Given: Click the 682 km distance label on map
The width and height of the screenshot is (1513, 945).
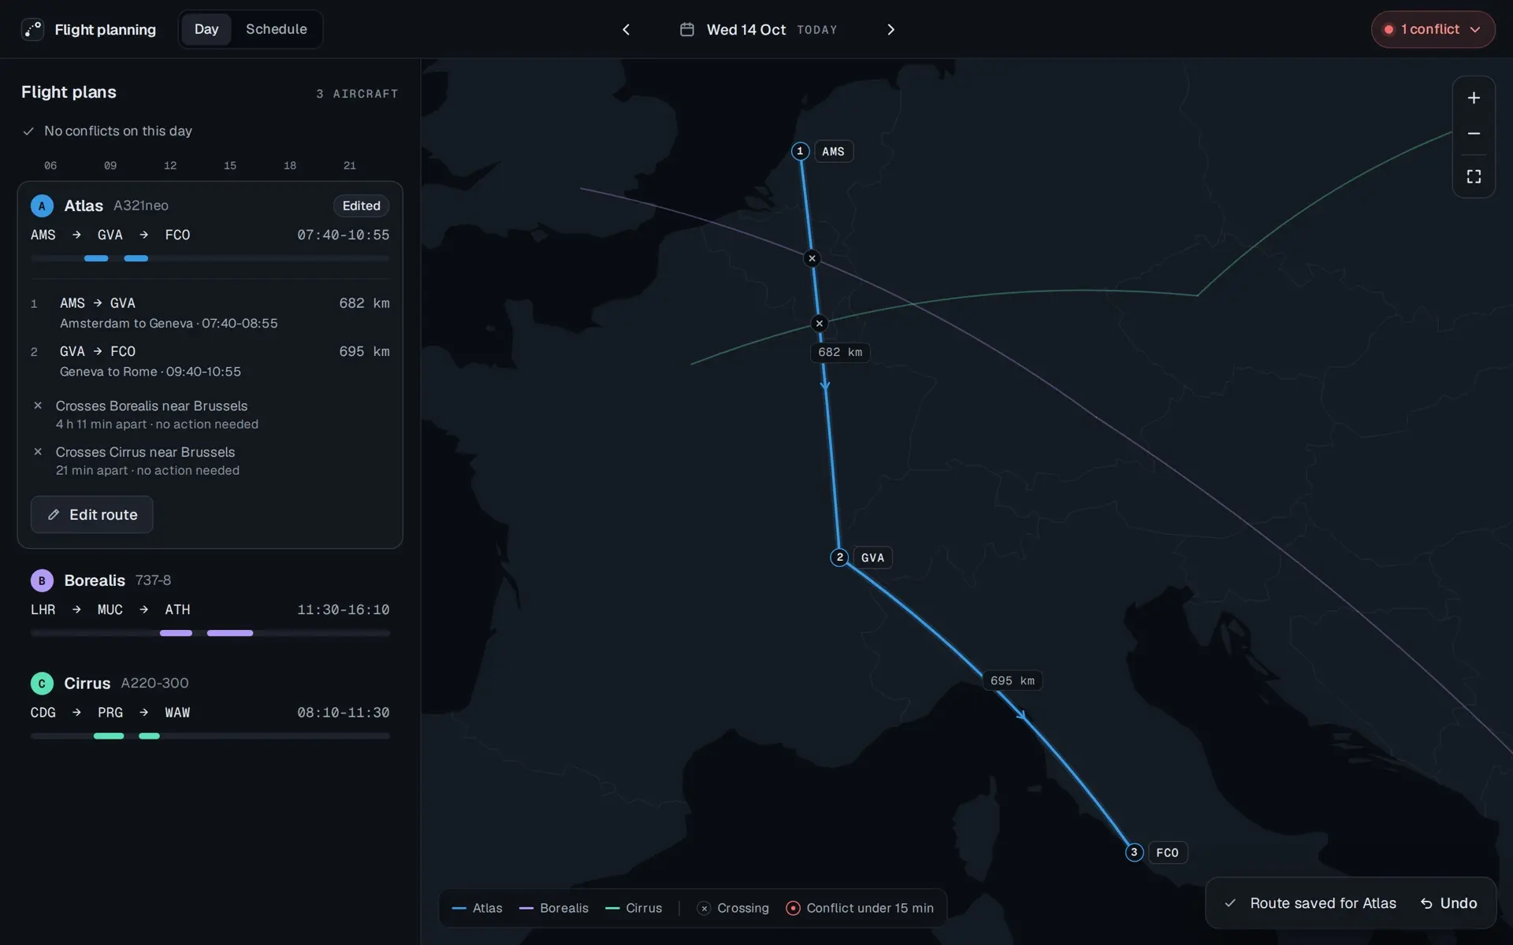Looking at the screenshot, I should click(x=840, y=352).
